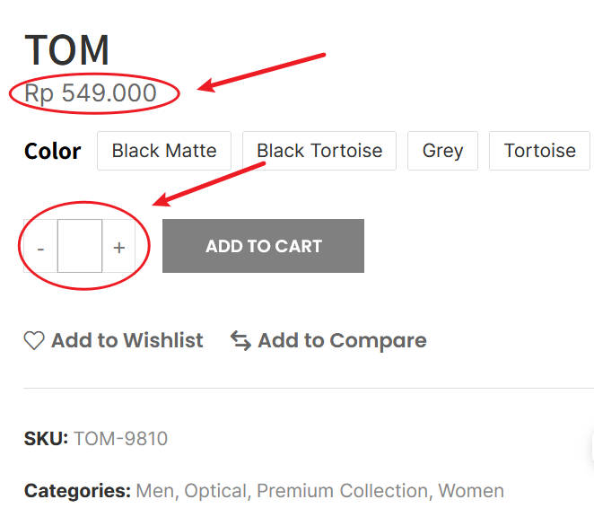Choose the Black Tortoise color option

pos(319,151)
